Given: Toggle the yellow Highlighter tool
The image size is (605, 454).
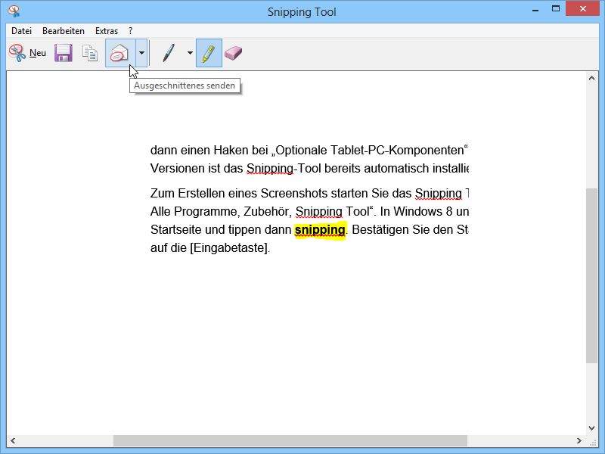Looking at the screenshot, I should click(209, 53).
